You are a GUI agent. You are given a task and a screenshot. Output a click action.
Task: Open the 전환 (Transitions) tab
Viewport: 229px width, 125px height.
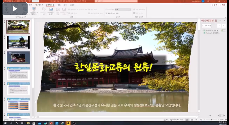point(31,5)
